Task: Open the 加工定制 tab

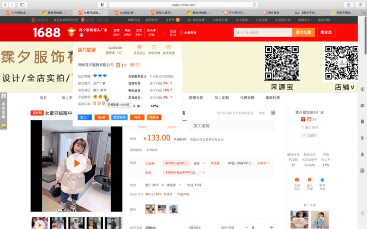Action: [x=201, y=126]
